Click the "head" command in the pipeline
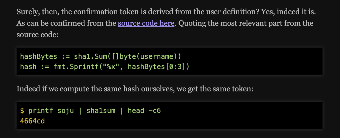 point(136,111)
